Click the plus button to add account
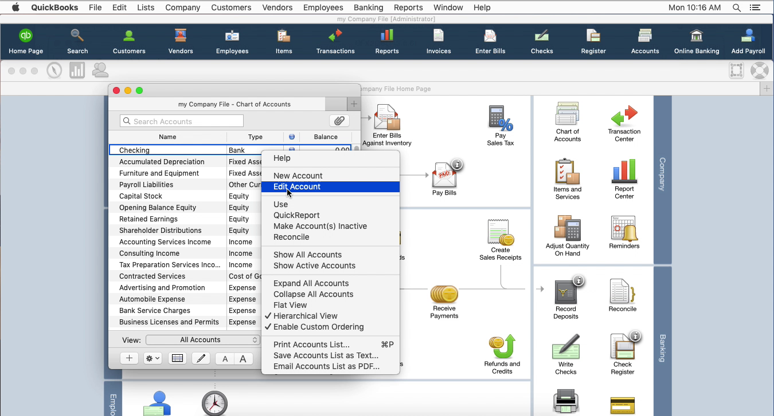Screen dimensions: 774x416 pyautogui.click(x=129, y=358)
